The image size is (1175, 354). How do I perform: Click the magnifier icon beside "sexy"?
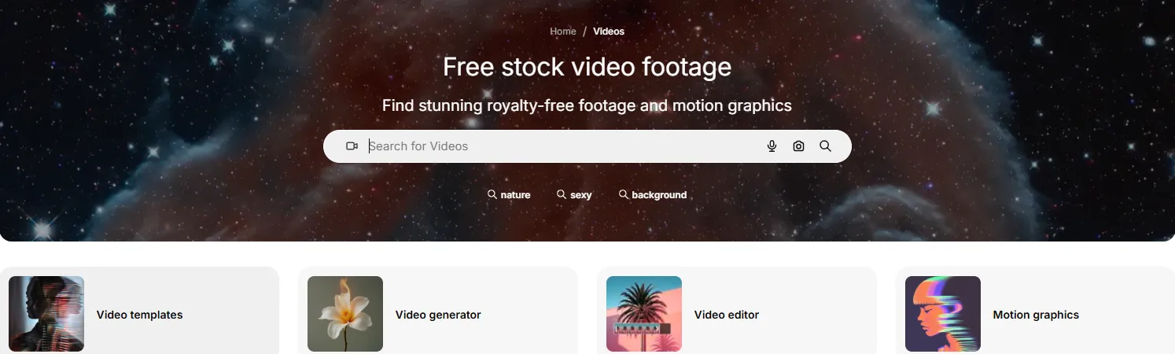pyautogui.click(x=562, y=194)
